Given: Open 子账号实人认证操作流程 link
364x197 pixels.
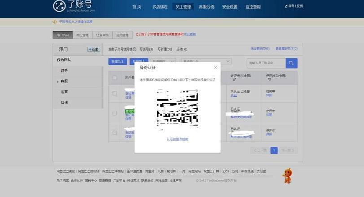Looking at the screenshot, I should pos(76,21).
